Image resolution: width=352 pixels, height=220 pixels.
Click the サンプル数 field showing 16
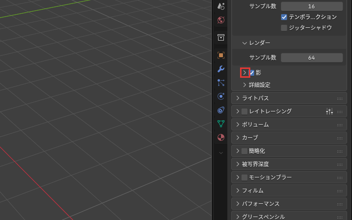[x=312, y=6]
